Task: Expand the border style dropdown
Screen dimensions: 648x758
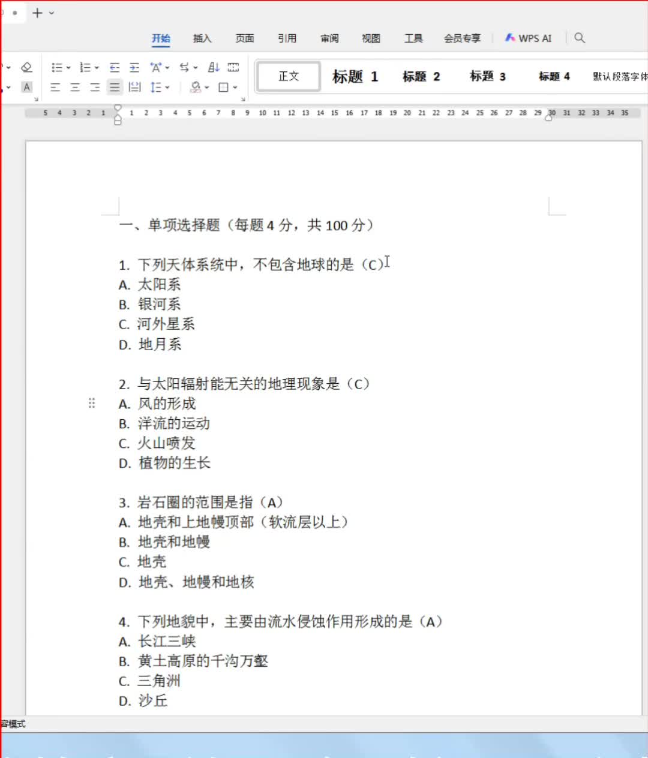Action: coord(234,87)
